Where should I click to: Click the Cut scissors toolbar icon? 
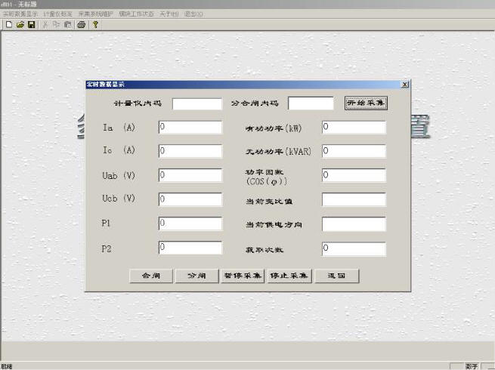[x=45, y=24]
